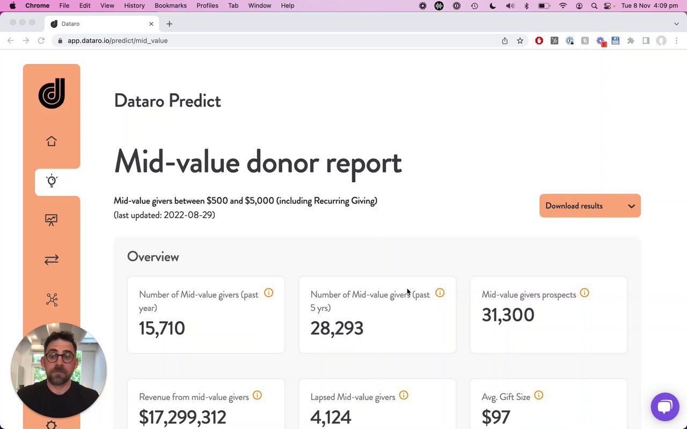687x429 pixels.
Task: Open the network nodes icon in the sidebar
Action: [x=52, y=299]
